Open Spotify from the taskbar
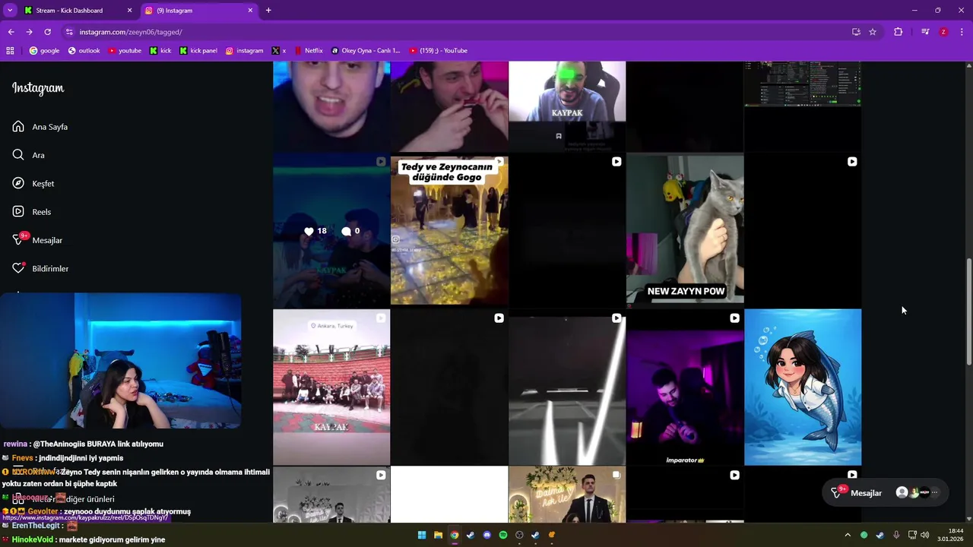Viewport: 973px width, 547px height. pos(503,535)
